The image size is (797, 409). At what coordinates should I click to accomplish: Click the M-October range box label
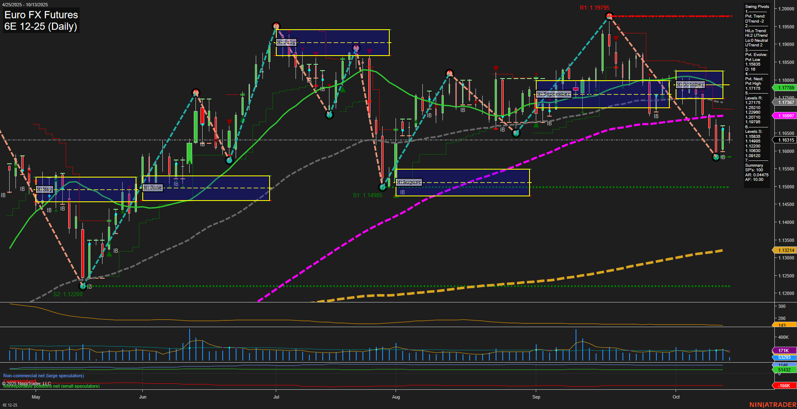pyautogui.click(x=690, y=84)
